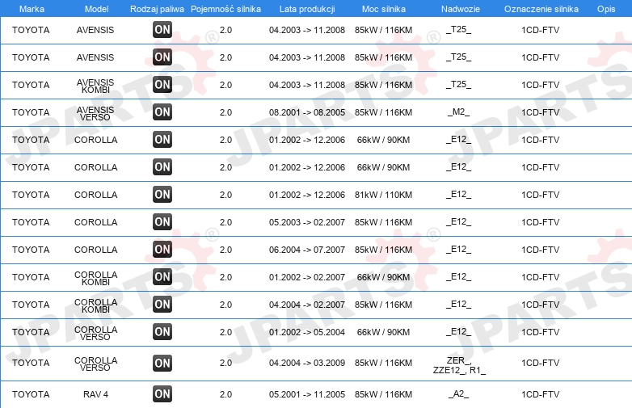The image size is (632, 408).
Task: Click 85kW / 116KM in the RAV 4 row
Action: click(383, 394)
